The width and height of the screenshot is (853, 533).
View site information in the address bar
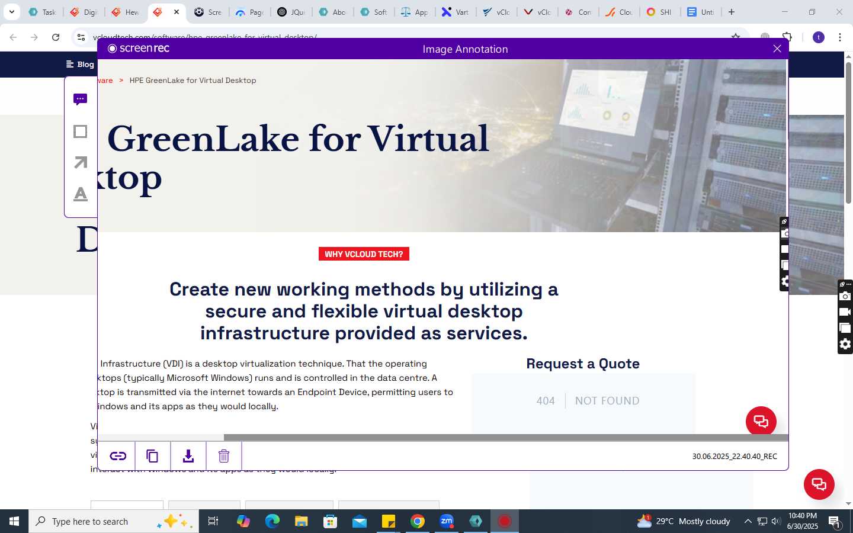pyautogui.click(x=81, y=37)
